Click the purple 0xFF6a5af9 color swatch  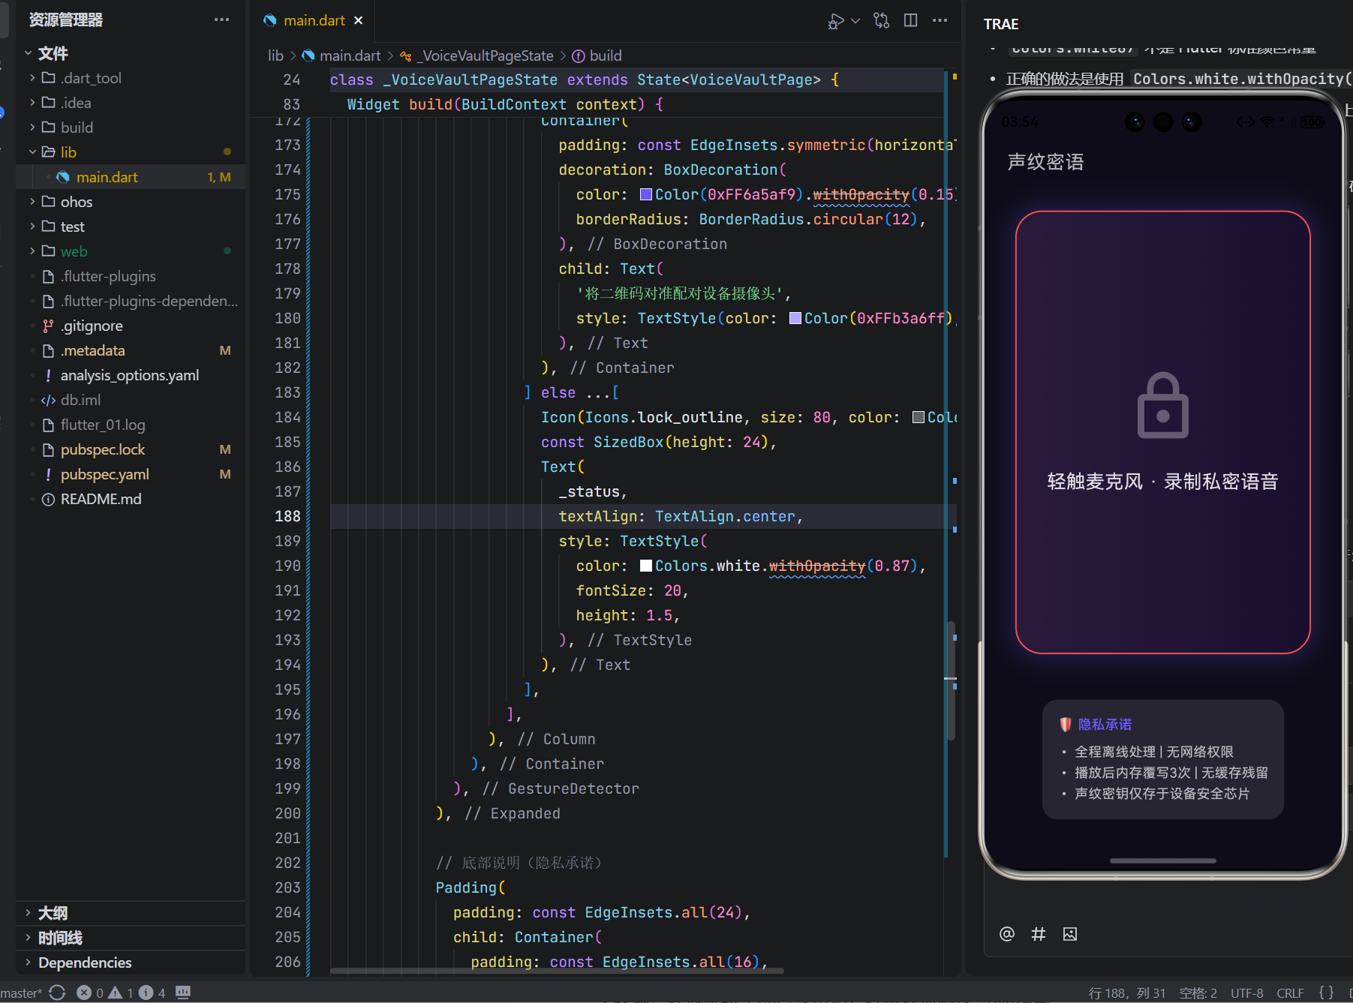(645, 194)
